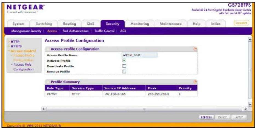Click the horizontal scrollbar right arrow
This screenshot has width=255, height=128.
[x=246, y=109]
